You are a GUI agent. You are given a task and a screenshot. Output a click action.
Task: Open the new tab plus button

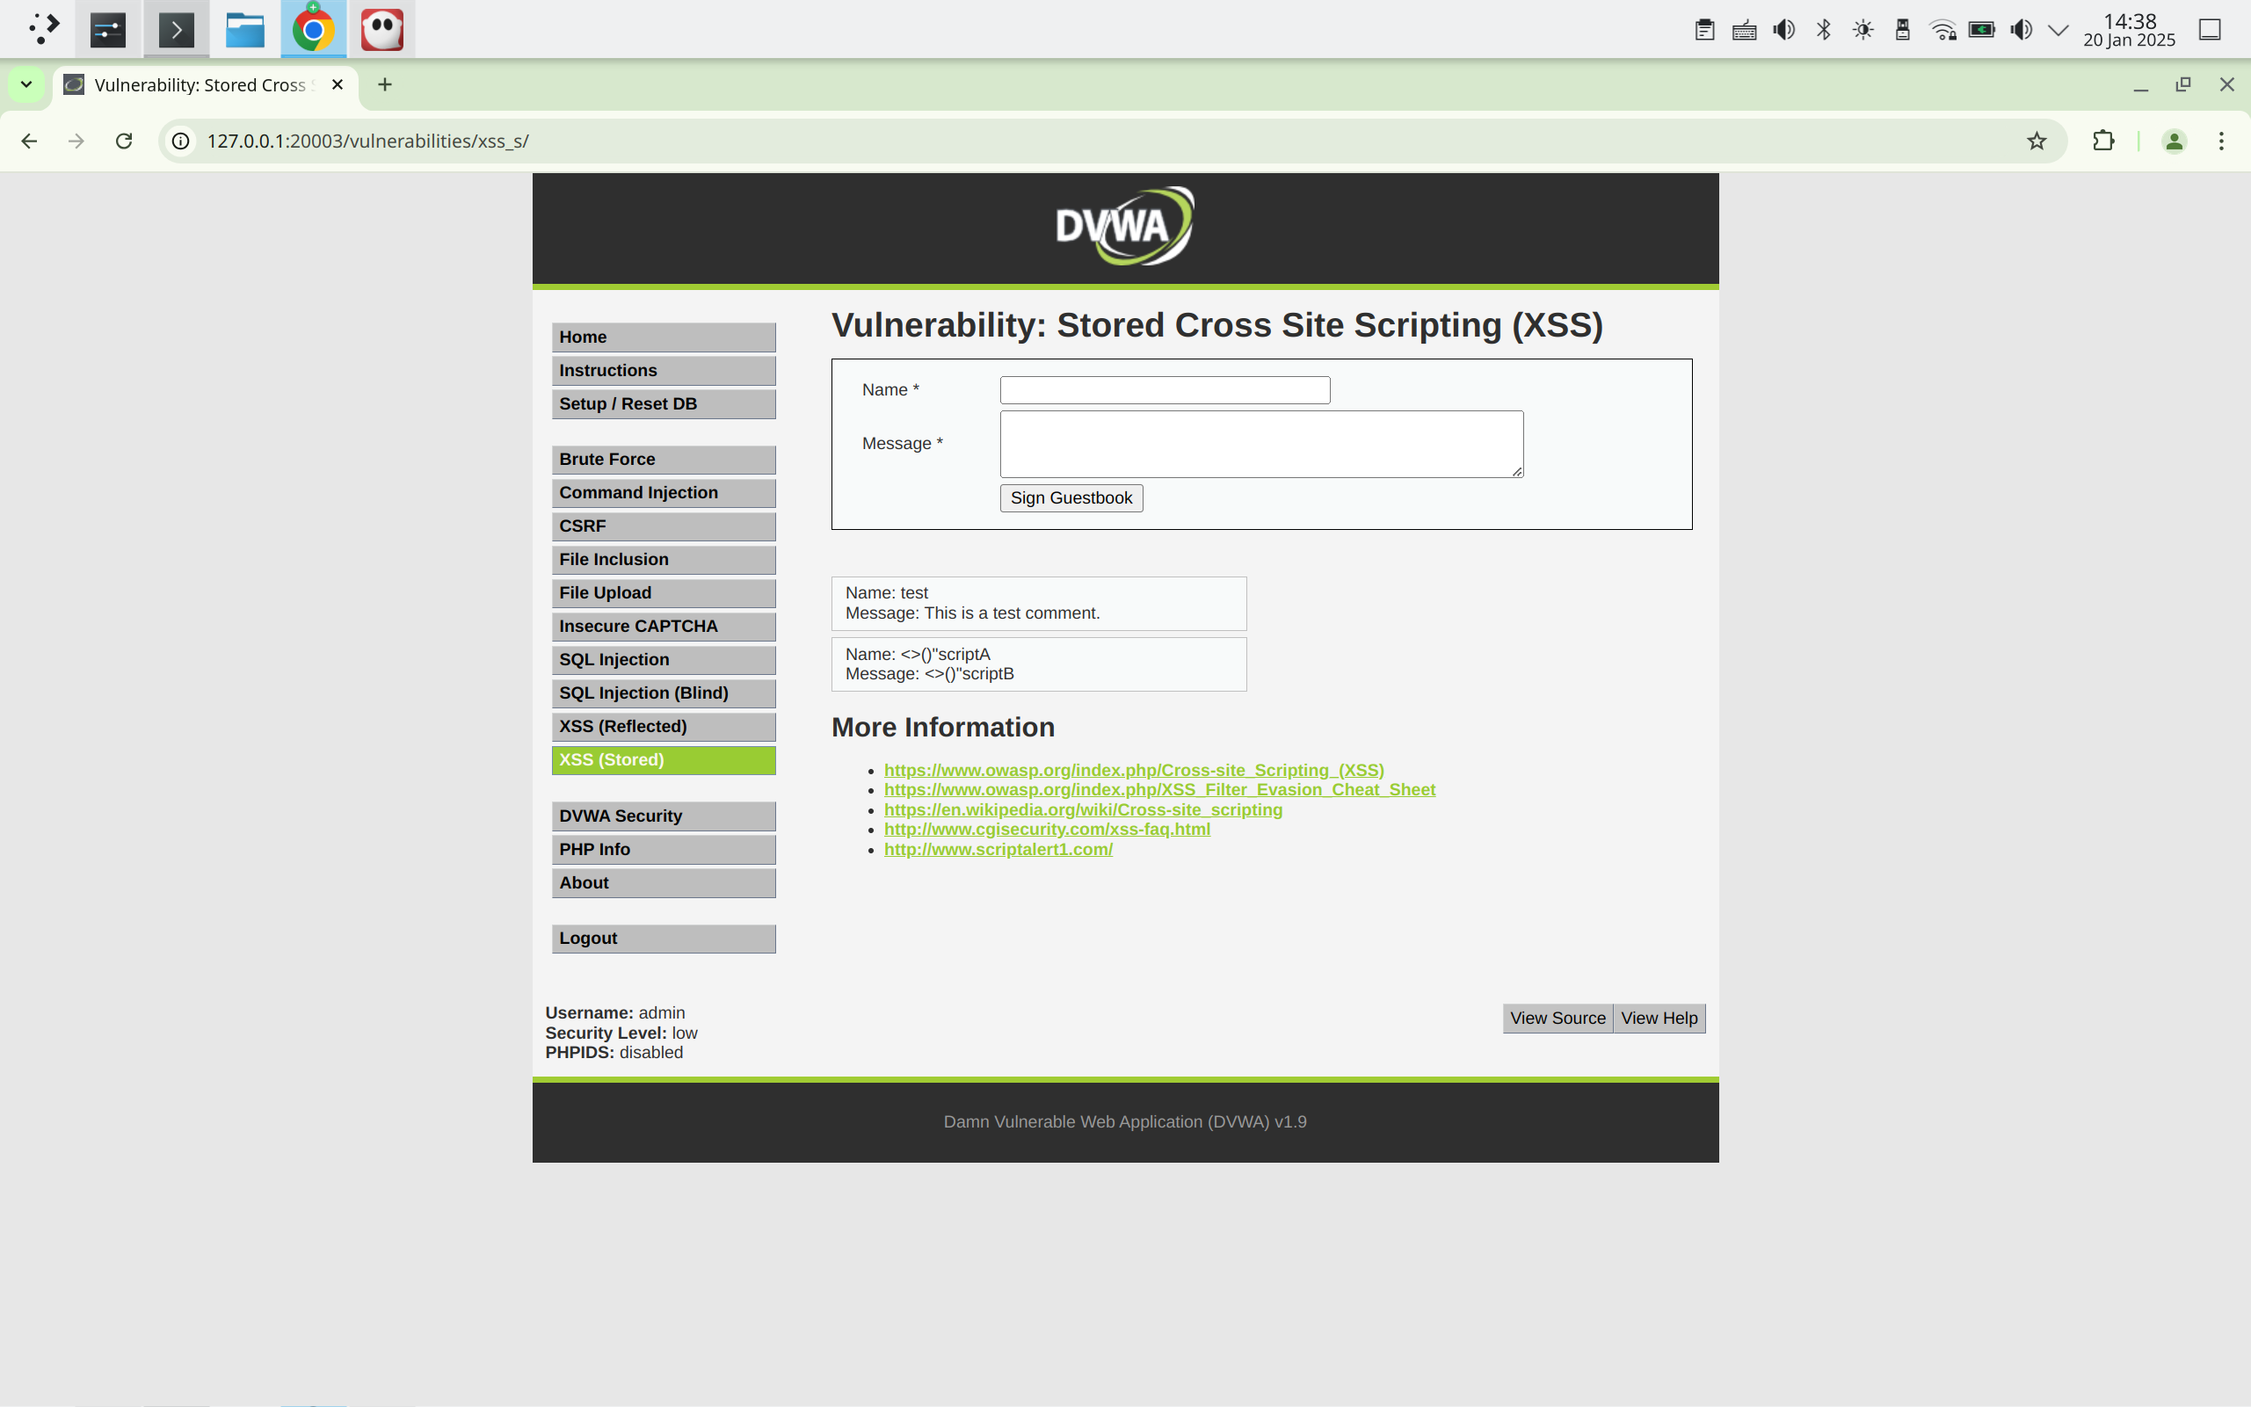(384, 84)
